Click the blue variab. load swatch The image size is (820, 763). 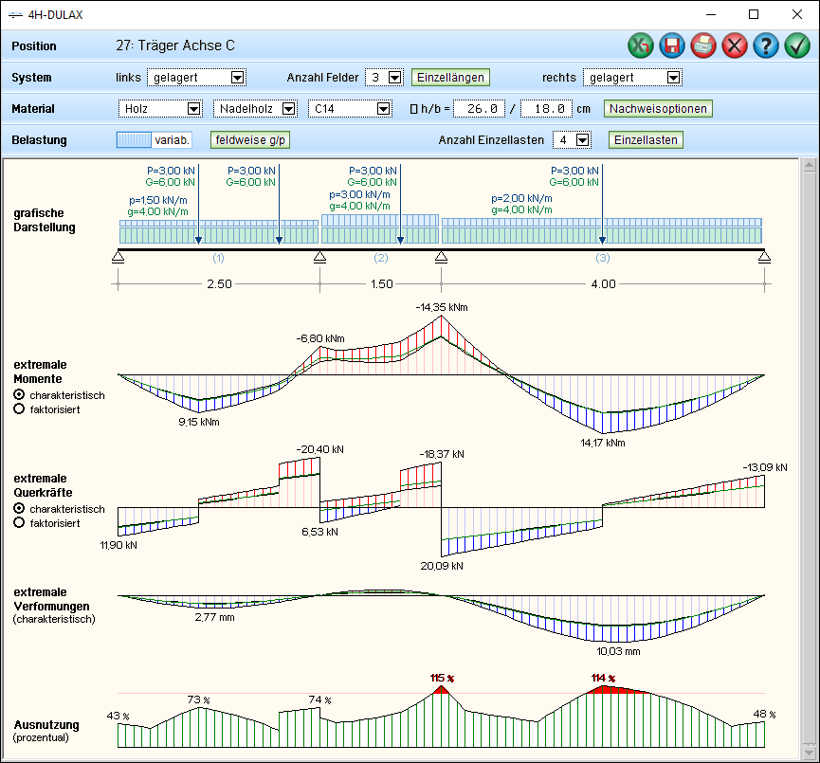point(134,140)
